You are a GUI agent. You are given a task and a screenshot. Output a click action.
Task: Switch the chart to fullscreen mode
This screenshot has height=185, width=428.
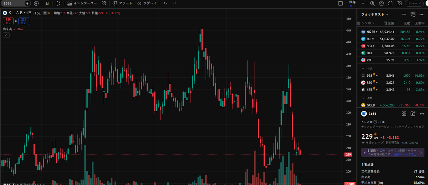pyautogui.click(x=390, y=3)
